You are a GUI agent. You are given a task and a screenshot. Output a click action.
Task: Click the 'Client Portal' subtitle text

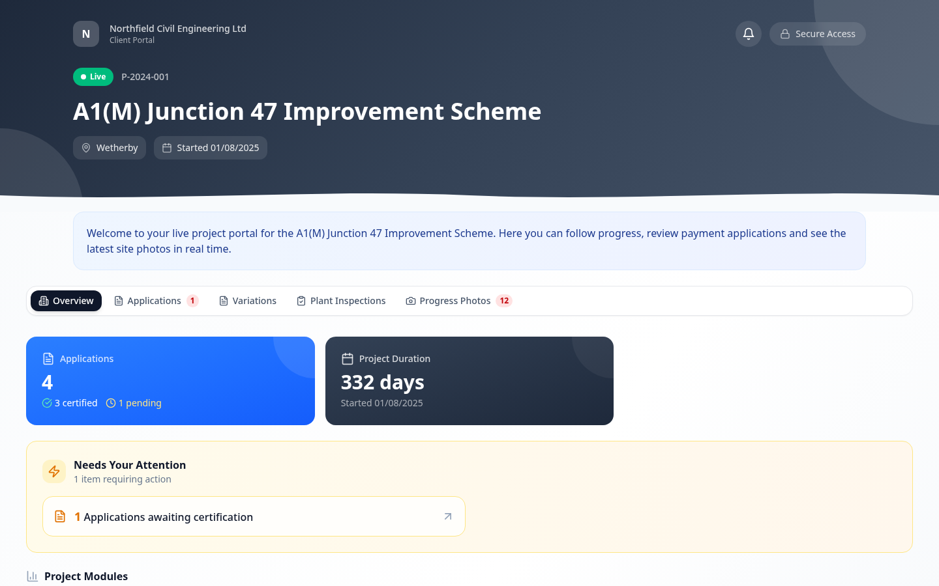132,40
